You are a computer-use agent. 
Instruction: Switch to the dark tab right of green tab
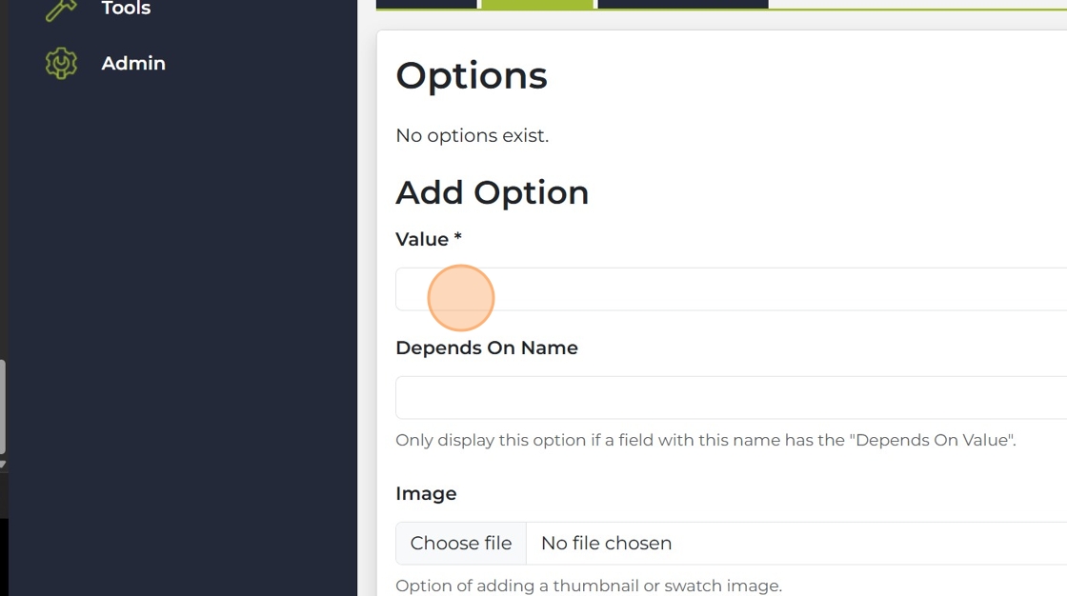point(682,4)
